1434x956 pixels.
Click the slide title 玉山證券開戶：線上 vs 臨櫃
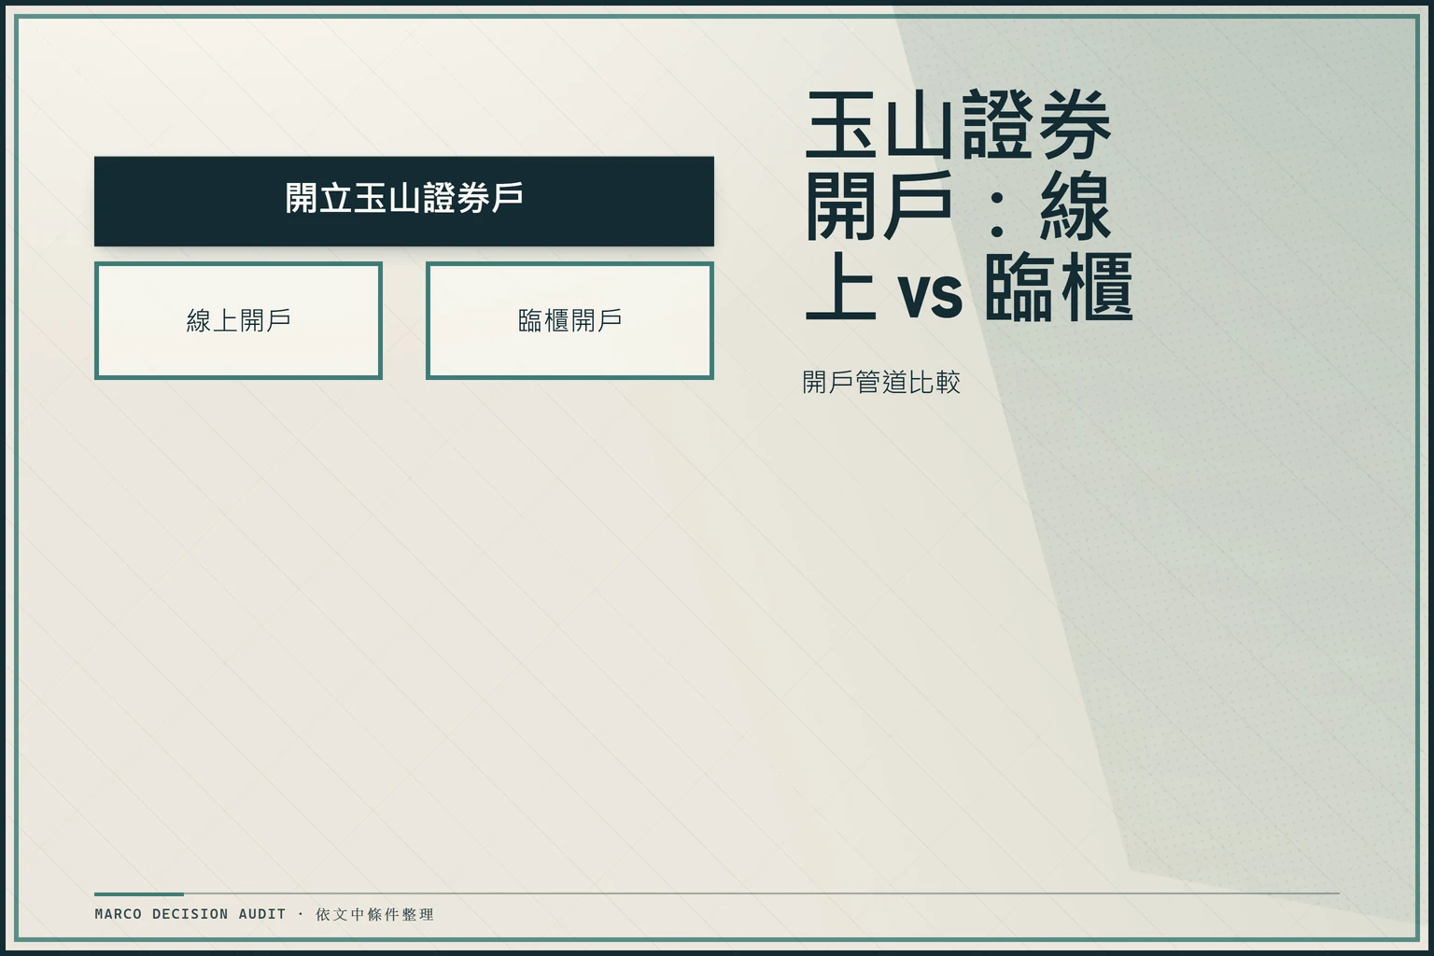click(x=969, y=205)
